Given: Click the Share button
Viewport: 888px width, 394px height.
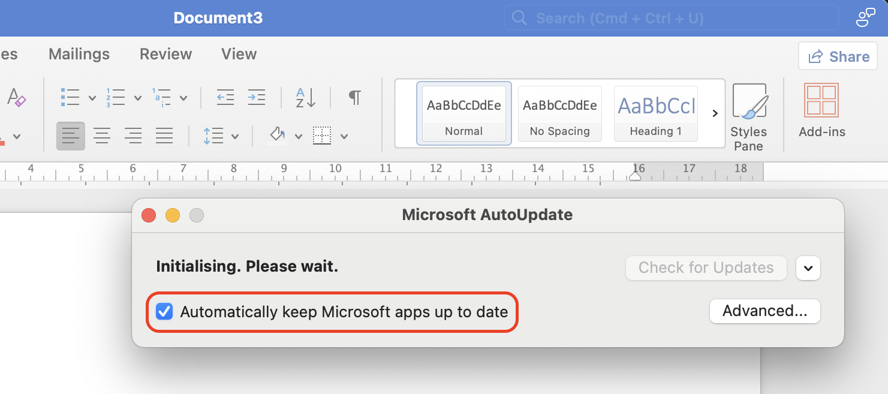Looking at the screenshot, I should (838, 56).
